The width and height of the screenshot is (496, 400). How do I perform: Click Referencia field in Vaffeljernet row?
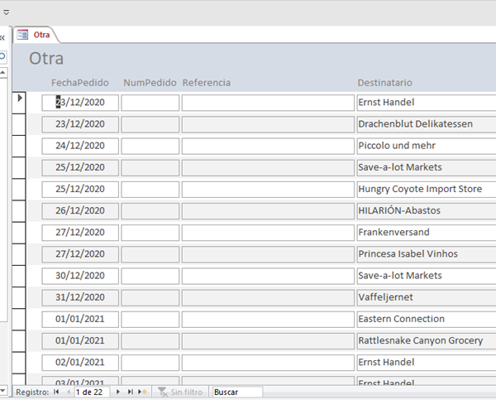coord(268,297)
